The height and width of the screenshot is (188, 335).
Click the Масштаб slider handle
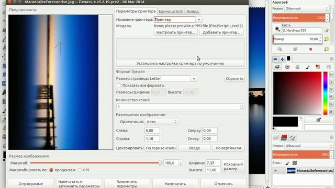pos(160,163)
